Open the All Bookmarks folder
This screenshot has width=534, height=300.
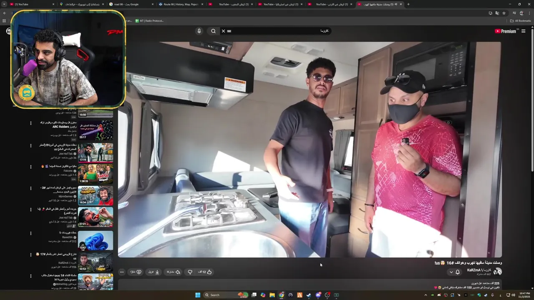point(521,21)
